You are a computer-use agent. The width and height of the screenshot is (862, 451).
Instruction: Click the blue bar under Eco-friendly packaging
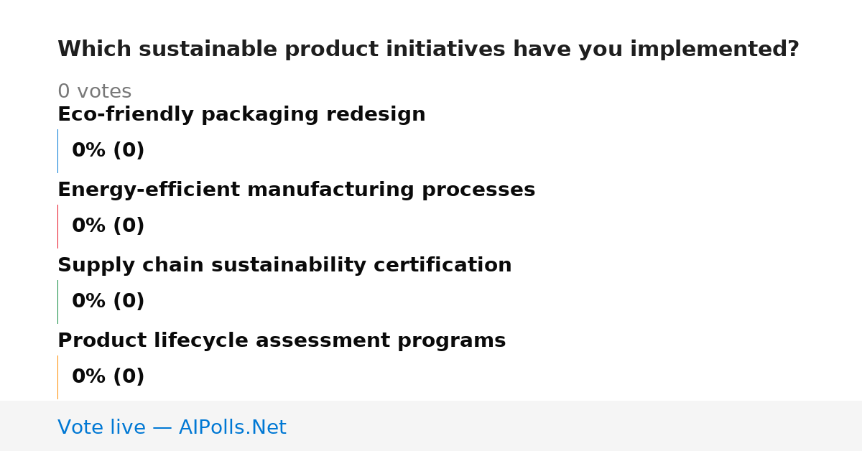[x=57, y=151]
